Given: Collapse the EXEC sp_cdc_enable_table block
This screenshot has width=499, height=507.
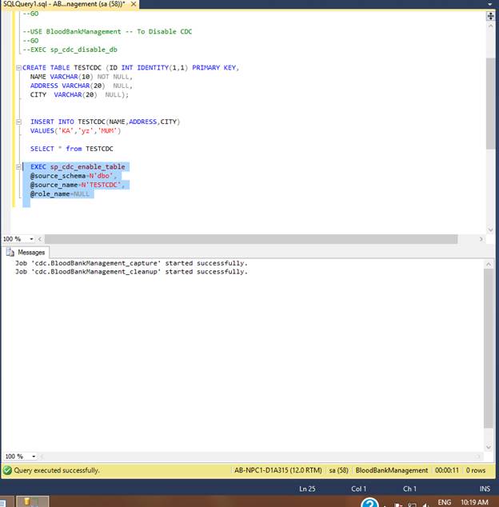Looking at the screenshot, I should (x=18, y=167).
